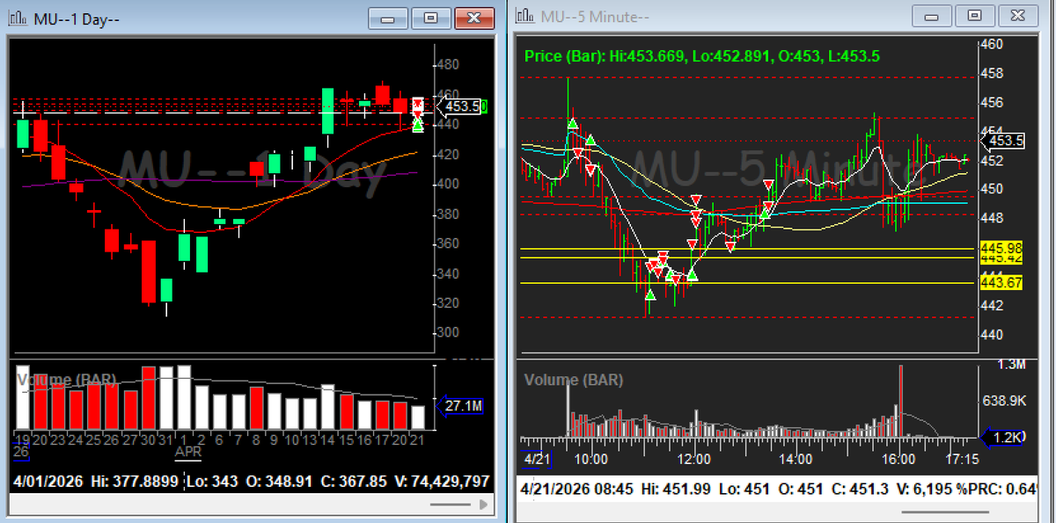Click the 12:00 time label on 5 Minute axis
This screenshot has width=1056, height=523.
point(693,459)
